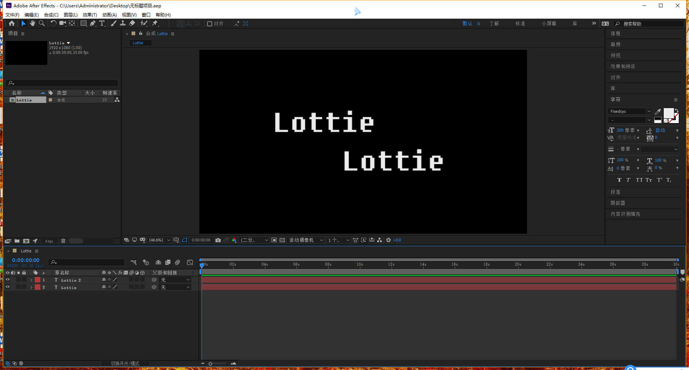
Task: Open the 效果和预设 panel
Action: [x=623, y=67]
